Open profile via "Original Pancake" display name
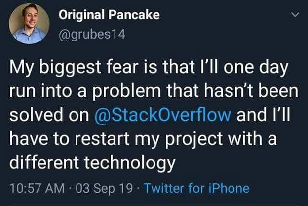 109,15
